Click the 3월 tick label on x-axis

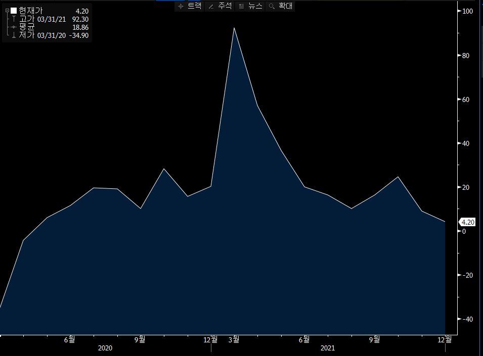(234, 339)
